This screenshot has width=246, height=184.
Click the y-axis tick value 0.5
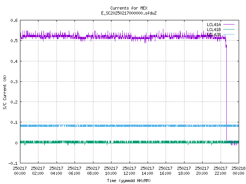coord(14,41)
